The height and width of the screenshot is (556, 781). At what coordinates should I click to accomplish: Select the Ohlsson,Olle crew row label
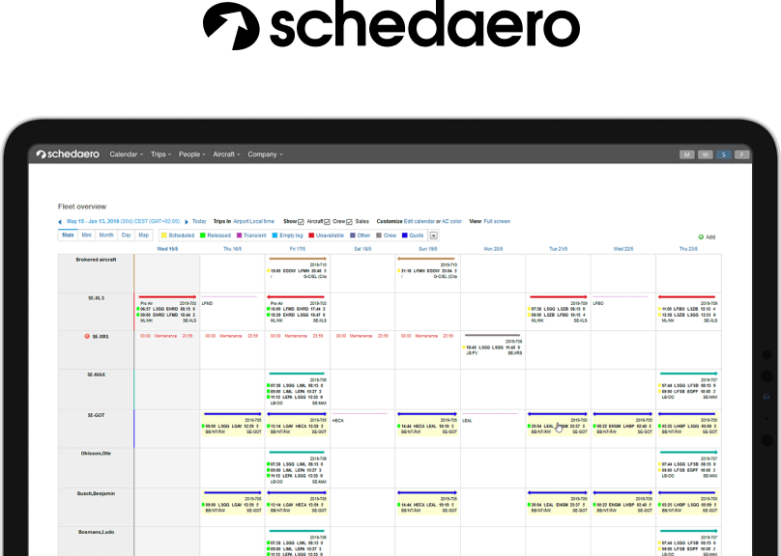96,454
